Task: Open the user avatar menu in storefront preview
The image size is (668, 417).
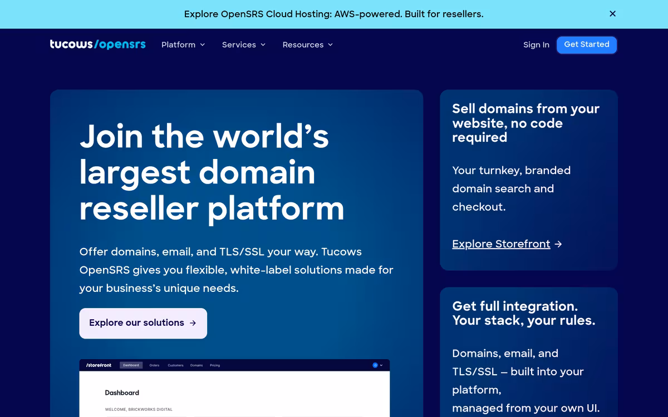Action: tap(377, 365)
